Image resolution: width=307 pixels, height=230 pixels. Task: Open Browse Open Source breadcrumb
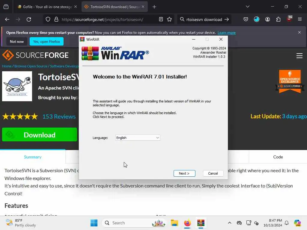click(31, 66)
